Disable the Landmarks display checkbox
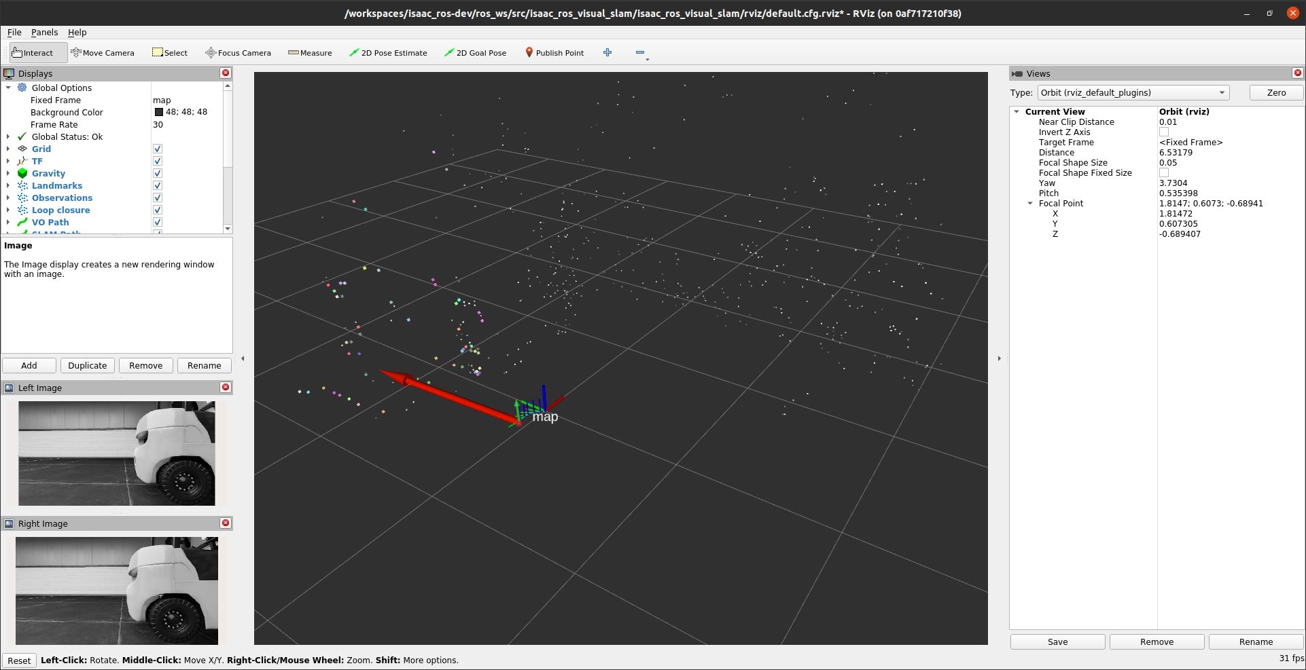This screenshot has height=670, width=1306. [158, 186]
